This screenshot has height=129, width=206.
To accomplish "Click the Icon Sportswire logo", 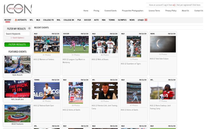I will 18,9.
